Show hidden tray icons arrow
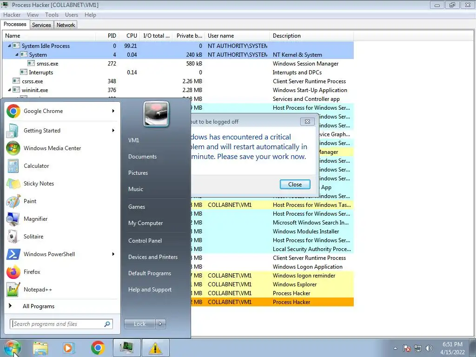 click(395, 348)
